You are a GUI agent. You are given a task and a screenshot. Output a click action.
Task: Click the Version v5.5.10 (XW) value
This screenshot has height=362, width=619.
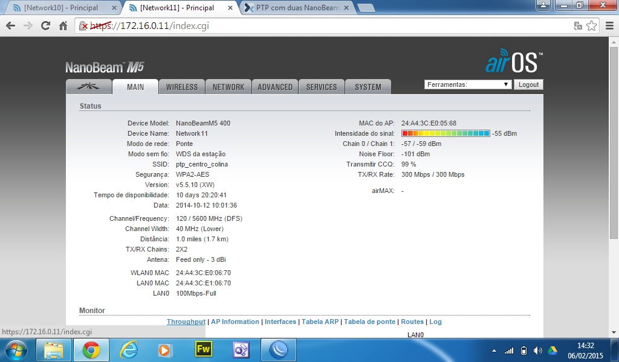[x=195, y=185]
